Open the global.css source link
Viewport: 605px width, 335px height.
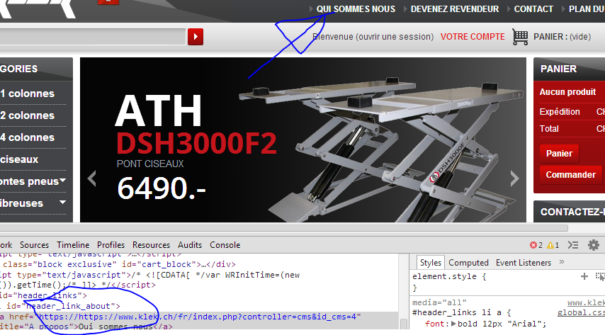point(581,313)
